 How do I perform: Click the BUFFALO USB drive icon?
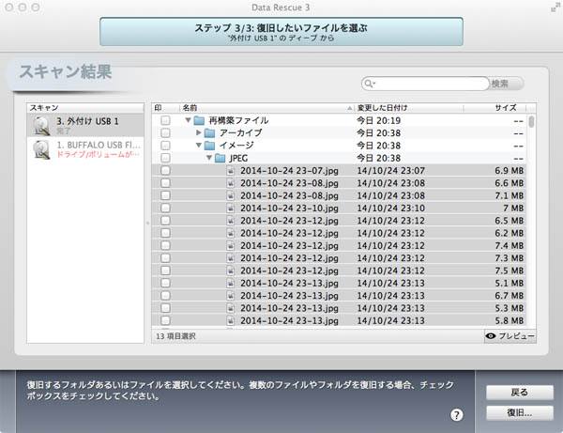(41, 150)
